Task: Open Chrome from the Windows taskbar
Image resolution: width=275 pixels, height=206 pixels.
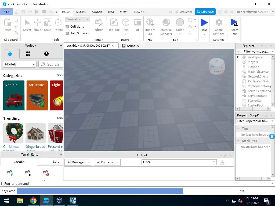Action: (33, 201)
